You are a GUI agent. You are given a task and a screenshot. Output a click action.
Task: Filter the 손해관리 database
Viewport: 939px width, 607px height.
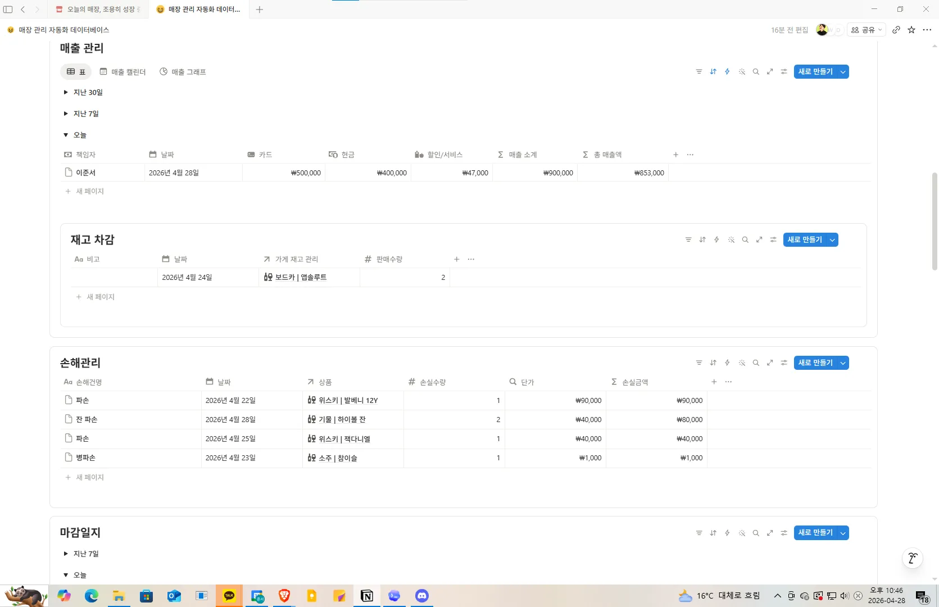(699, 363)
